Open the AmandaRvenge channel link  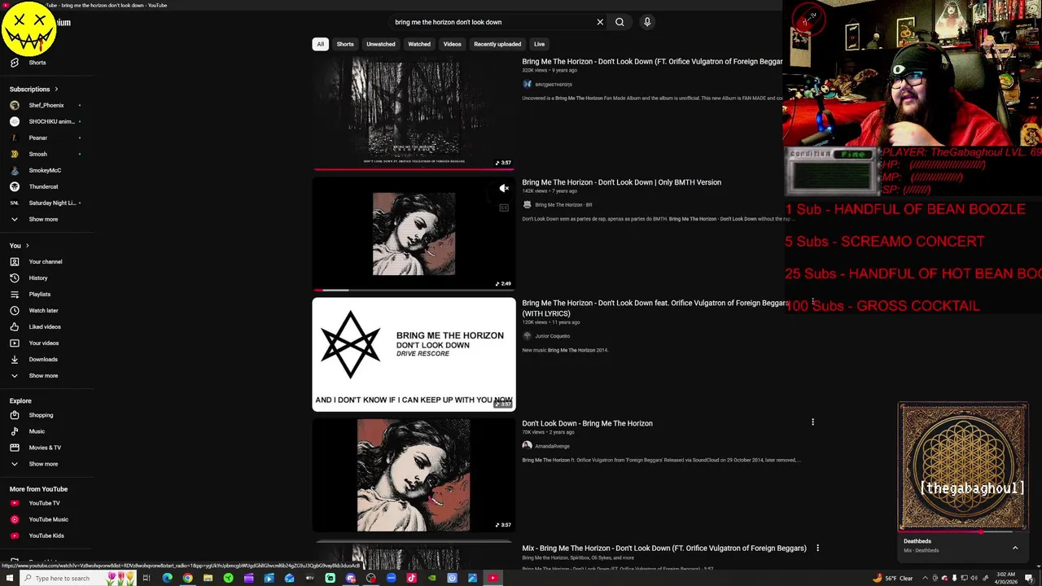[552, 446]
